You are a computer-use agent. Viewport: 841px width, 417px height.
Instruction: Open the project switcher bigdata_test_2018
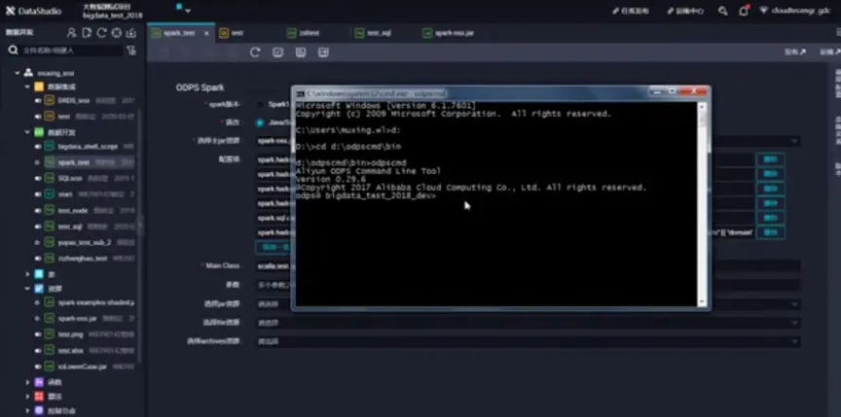pyautogui.click(x=113, y=16)
